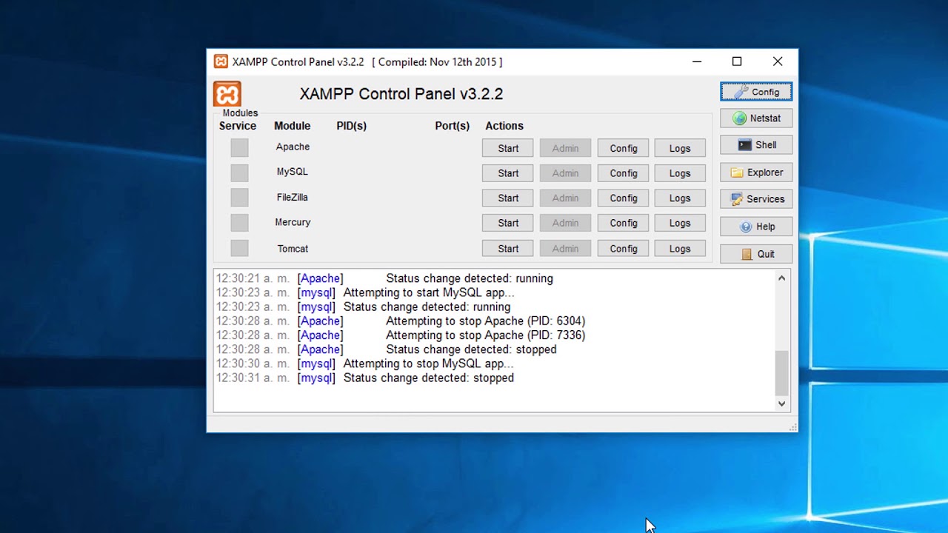Open the Services button
This screenshot has width=948, height=533.
(x=756, y=199)
